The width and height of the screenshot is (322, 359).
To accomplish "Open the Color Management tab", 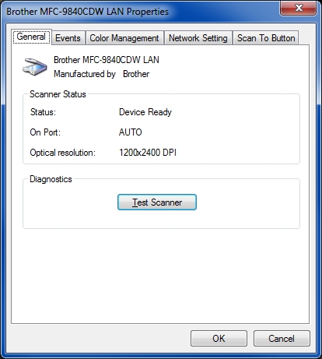I will coord(124,38).
